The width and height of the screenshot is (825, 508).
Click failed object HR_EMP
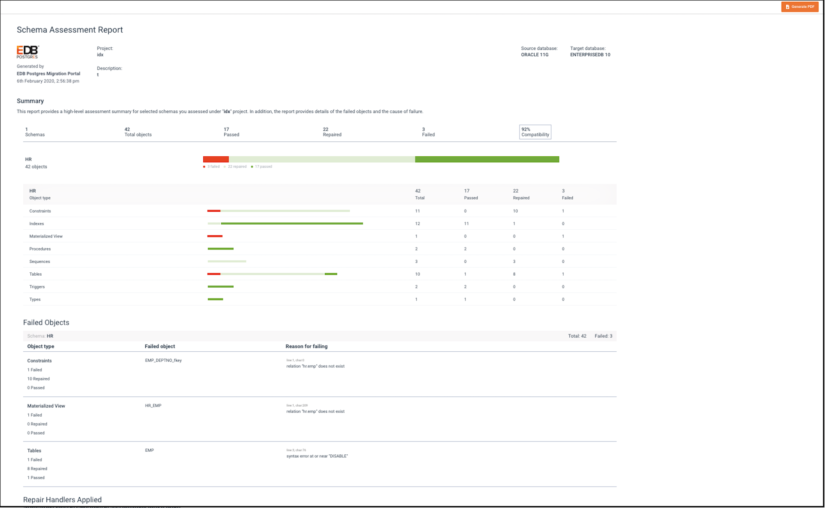[153, 406]
